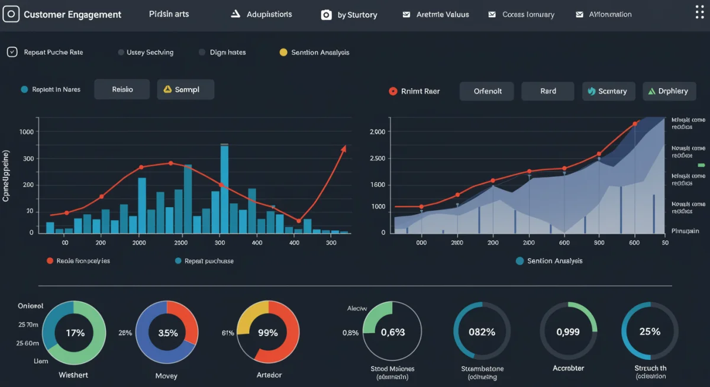Enable the Digm hates option
This screenshot has height=387, width=710.
(x=201, y=52)
